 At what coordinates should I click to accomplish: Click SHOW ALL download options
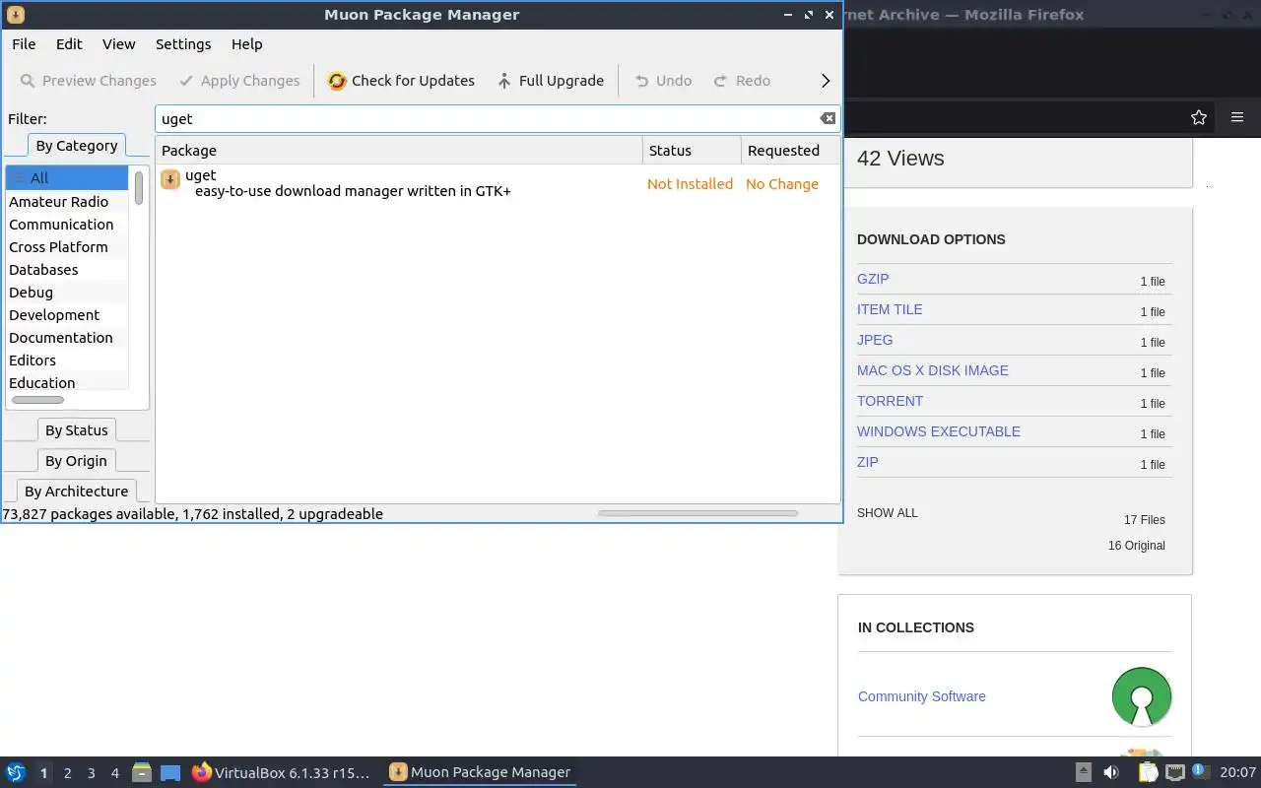click(887, 513)
